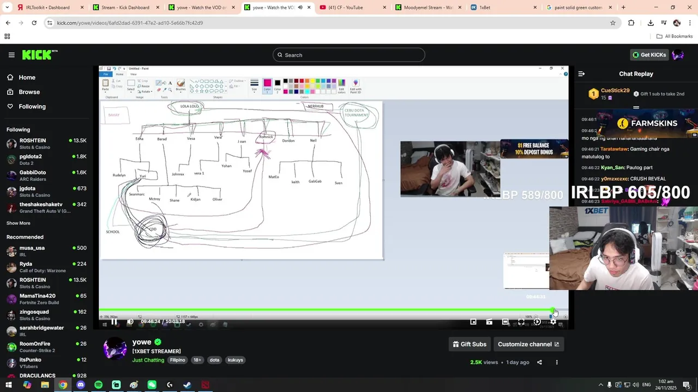Open playback speed menu in player

point(537,322)
